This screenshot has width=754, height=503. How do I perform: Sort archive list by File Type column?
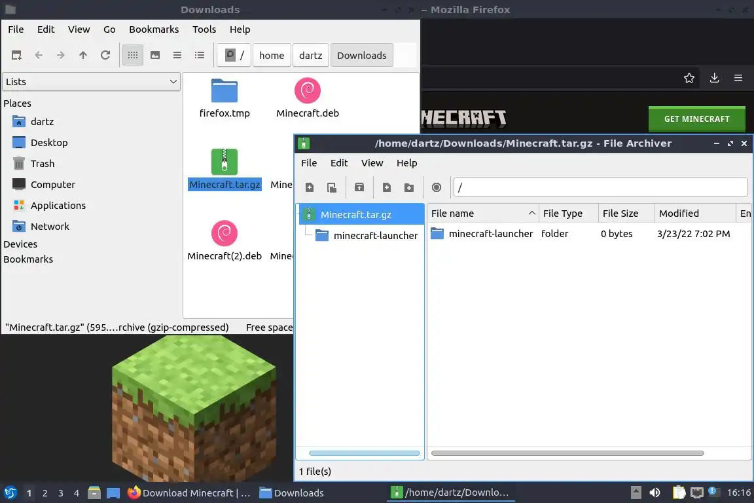coord(568,214)
